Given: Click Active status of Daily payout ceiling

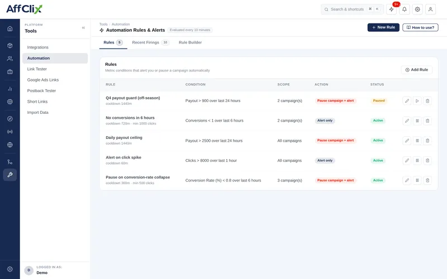Looking at the screenshot, I should click(x=378, y=141).
